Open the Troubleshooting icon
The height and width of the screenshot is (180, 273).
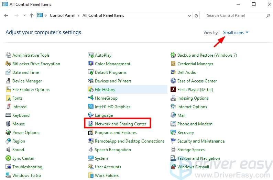[8, 167]
